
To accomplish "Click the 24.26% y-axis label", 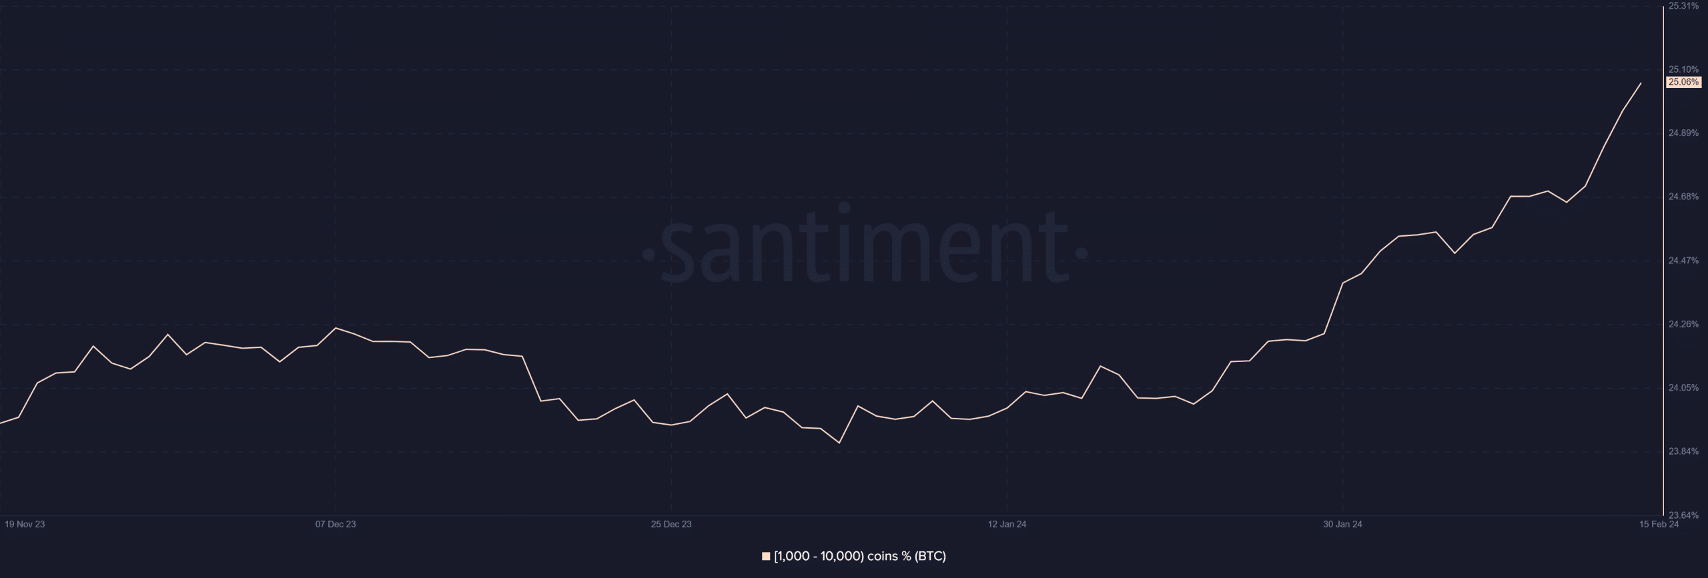I will [x=1683, y=324].
